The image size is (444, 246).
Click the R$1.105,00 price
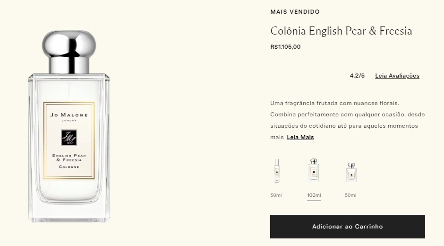(285, 47)
